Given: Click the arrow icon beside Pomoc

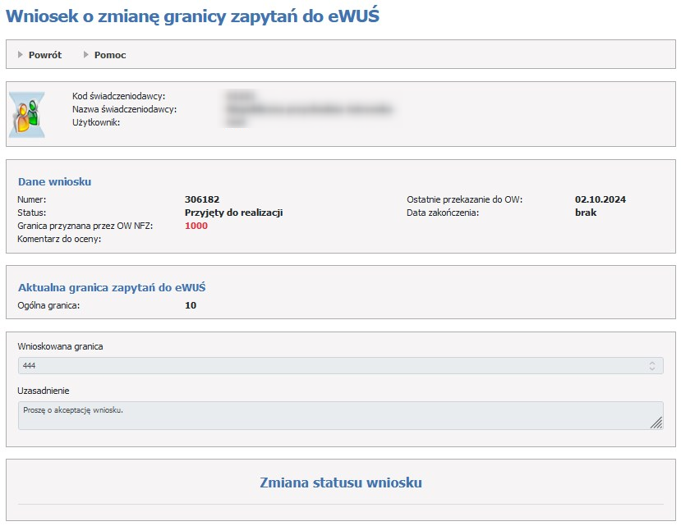Looking at the screenshot, I should [x=86, y=55].
